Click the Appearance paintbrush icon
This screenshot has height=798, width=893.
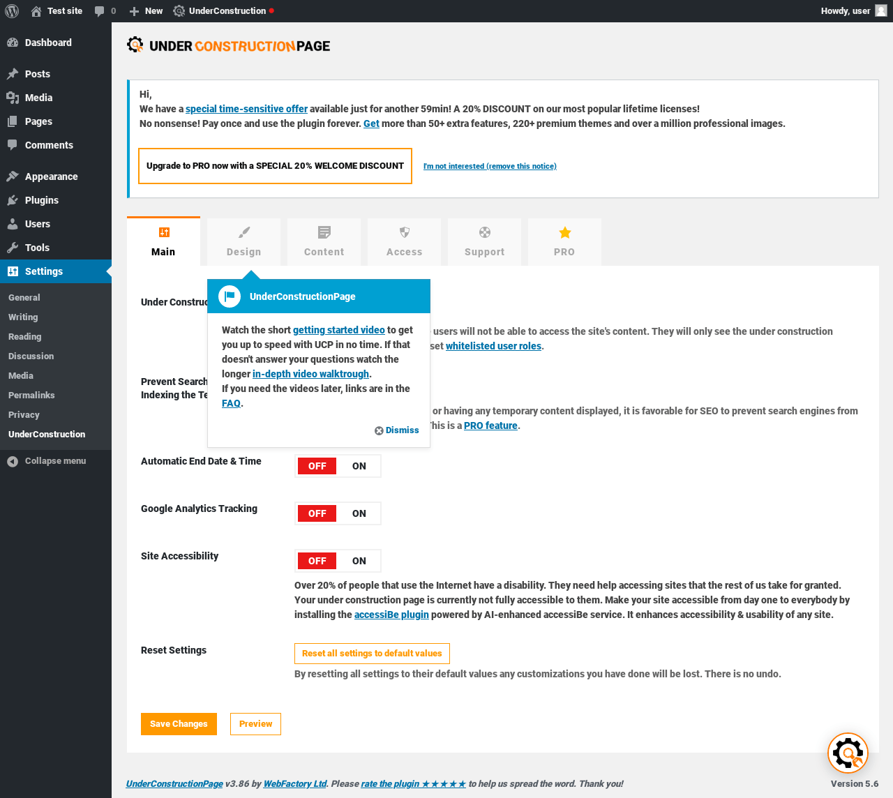[x=13, y=176]
